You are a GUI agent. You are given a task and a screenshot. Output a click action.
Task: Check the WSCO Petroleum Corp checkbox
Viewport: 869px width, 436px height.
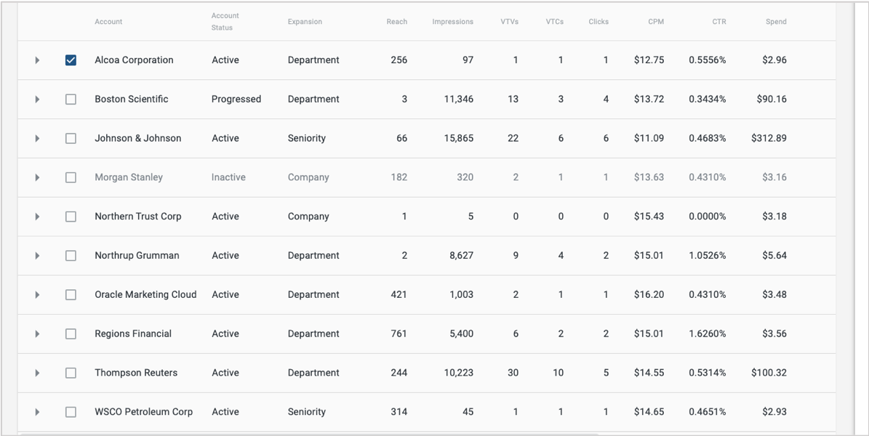71,411
